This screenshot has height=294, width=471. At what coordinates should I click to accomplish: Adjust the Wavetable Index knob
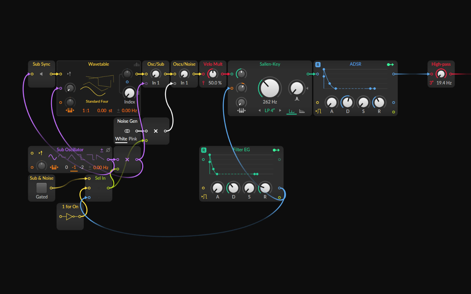(x=130, y=93)
